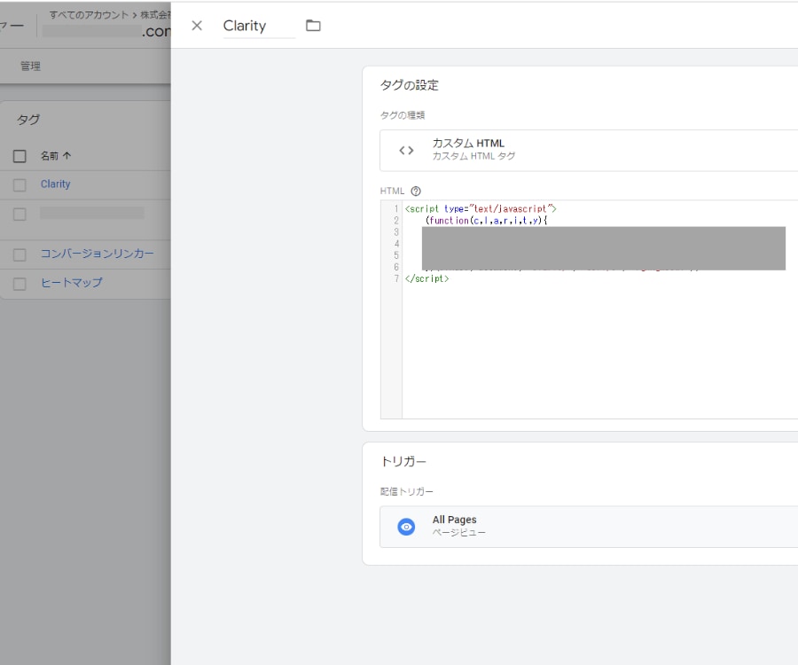Open the コンバージョンリンカー tag link
The height and width of the screenshot is (665, 798).
pos(98,254)
